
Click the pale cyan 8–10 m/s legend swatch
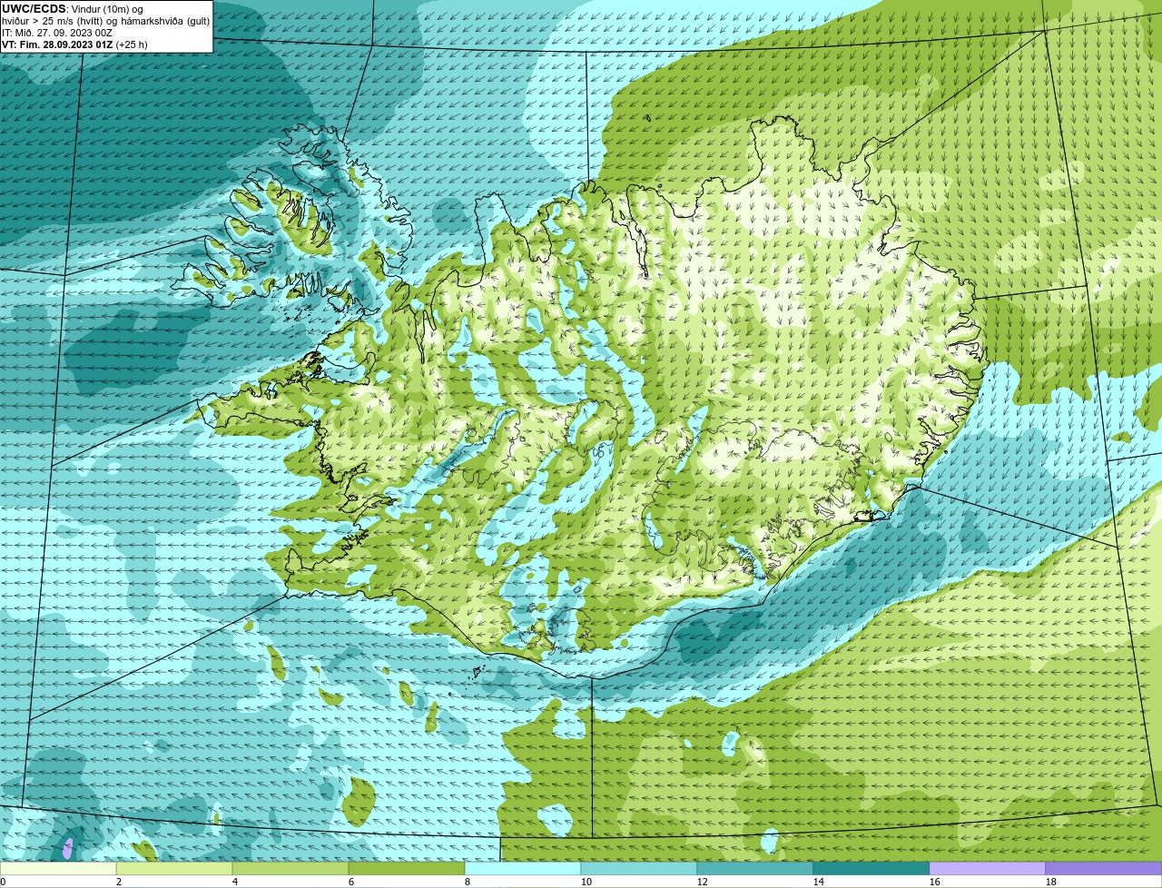point(523,869)
